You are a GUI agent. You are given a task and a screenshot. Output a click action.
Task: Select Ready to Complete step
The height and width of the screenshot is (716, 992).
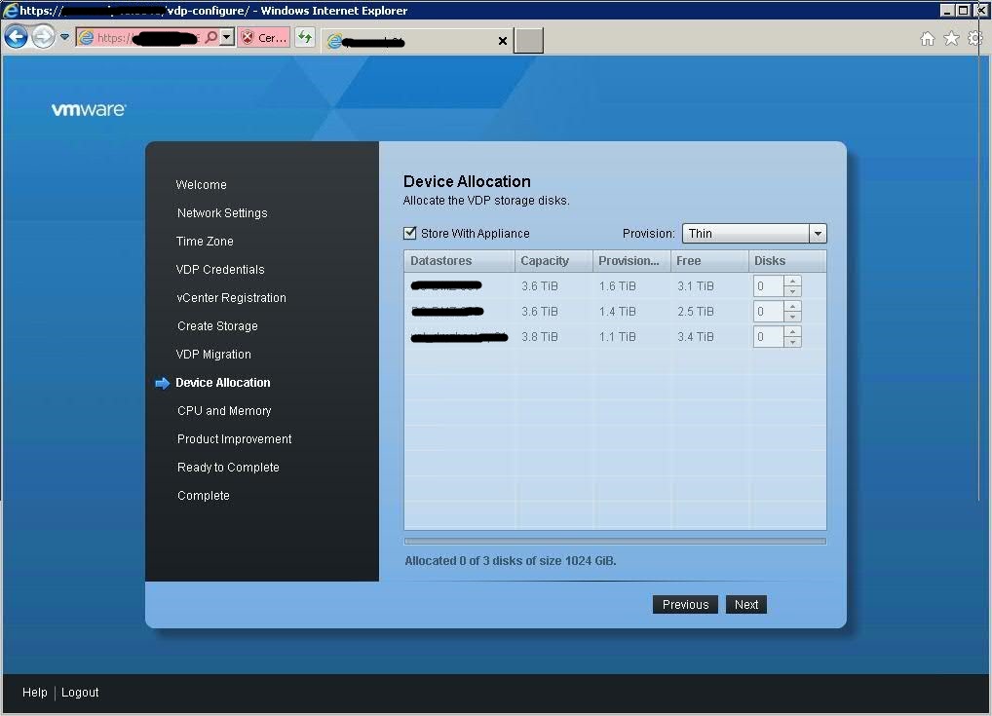coord(228,468)
